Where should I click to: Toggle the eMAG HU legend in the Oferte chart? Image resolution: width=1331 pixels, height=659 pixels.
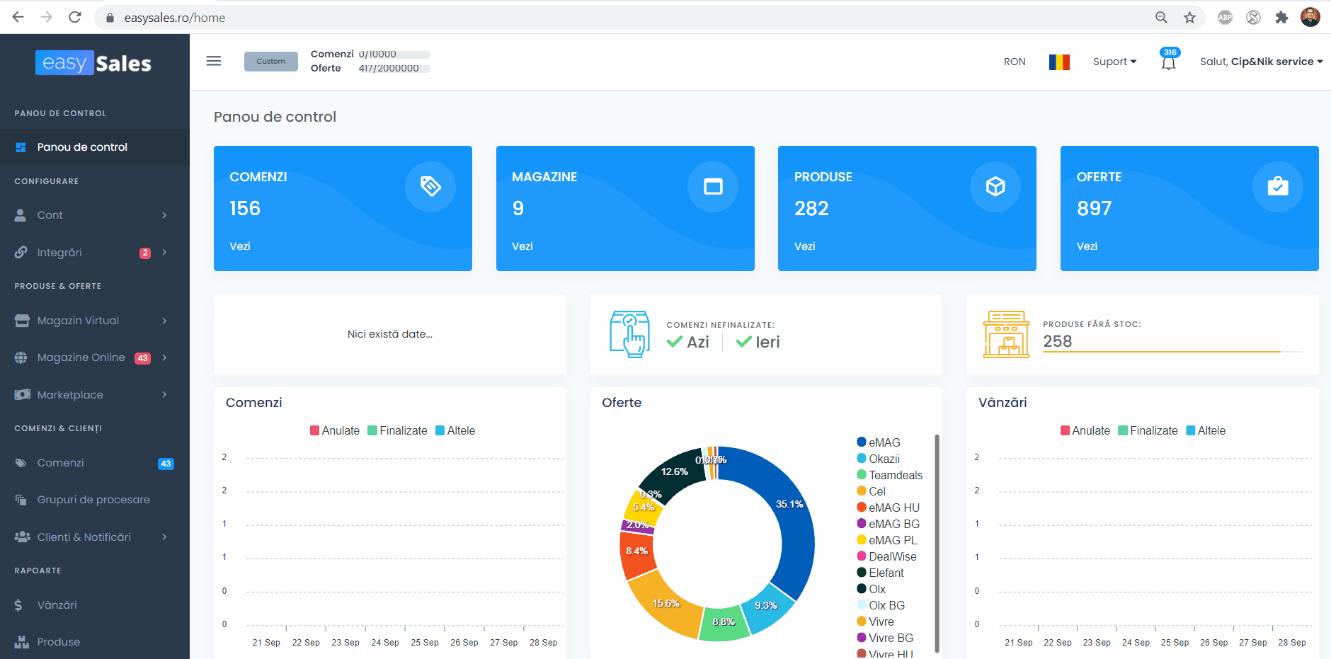coord(888,508)
